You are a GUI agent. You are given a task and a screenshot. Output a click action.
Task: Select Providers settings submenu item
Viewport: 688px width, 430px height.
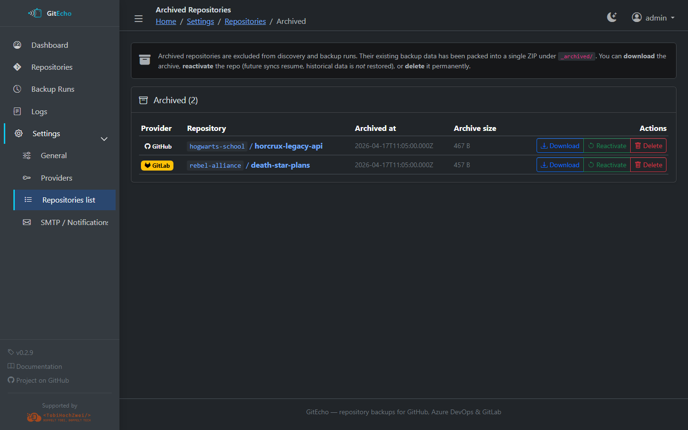[x=56, y=178]
